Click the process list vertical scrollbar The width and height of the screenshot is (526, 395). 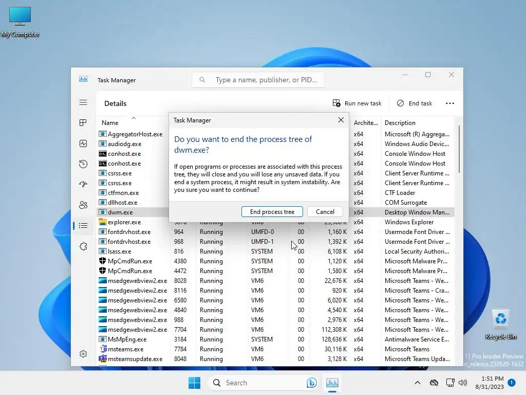[x=459, y=150]
